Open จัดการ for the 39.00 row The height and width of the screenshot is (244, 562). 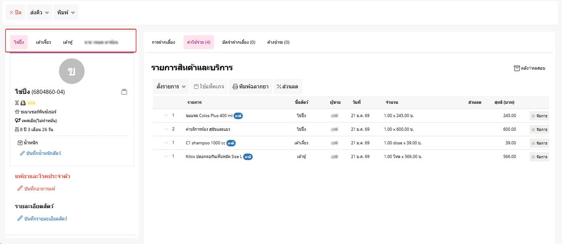(539, 143)
